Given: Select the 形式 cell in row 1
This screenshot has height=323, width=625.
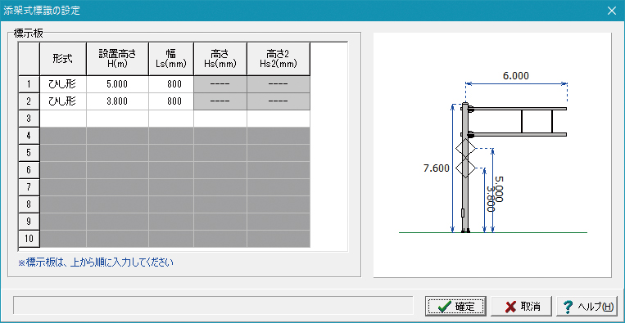Looking at the screenshot, I should (x=63, y=84).
